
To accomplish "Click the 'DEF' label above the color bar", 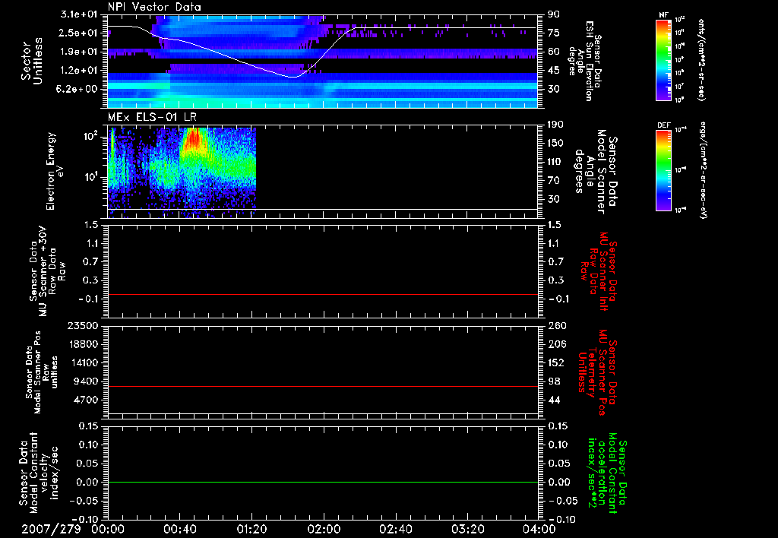I will [663, 125].
